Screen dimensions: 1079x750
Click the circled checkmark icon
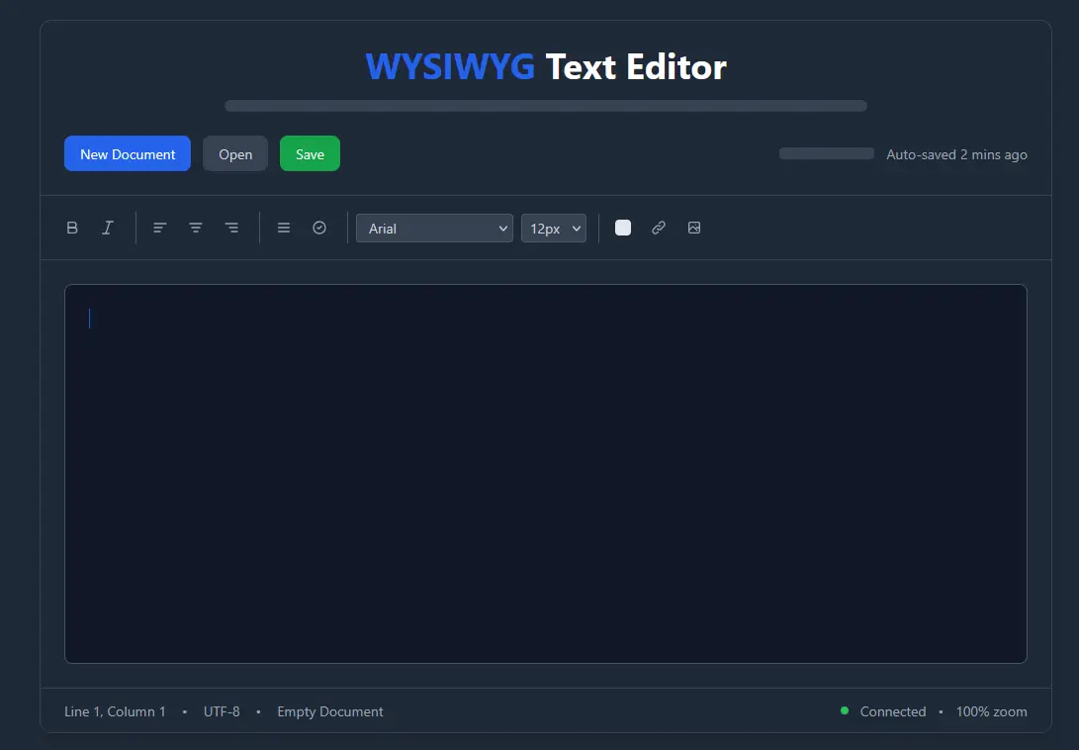coord(319,228)
